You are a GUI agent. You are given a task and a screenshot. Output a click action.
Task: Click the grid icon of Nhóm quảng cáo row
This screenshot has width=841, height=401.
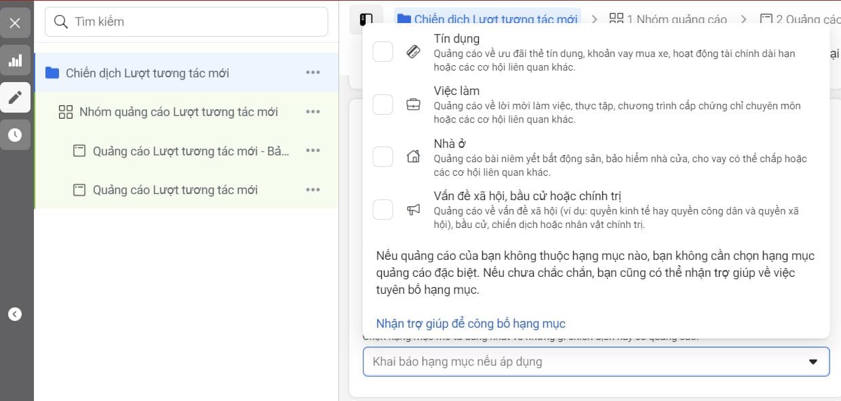66,112
